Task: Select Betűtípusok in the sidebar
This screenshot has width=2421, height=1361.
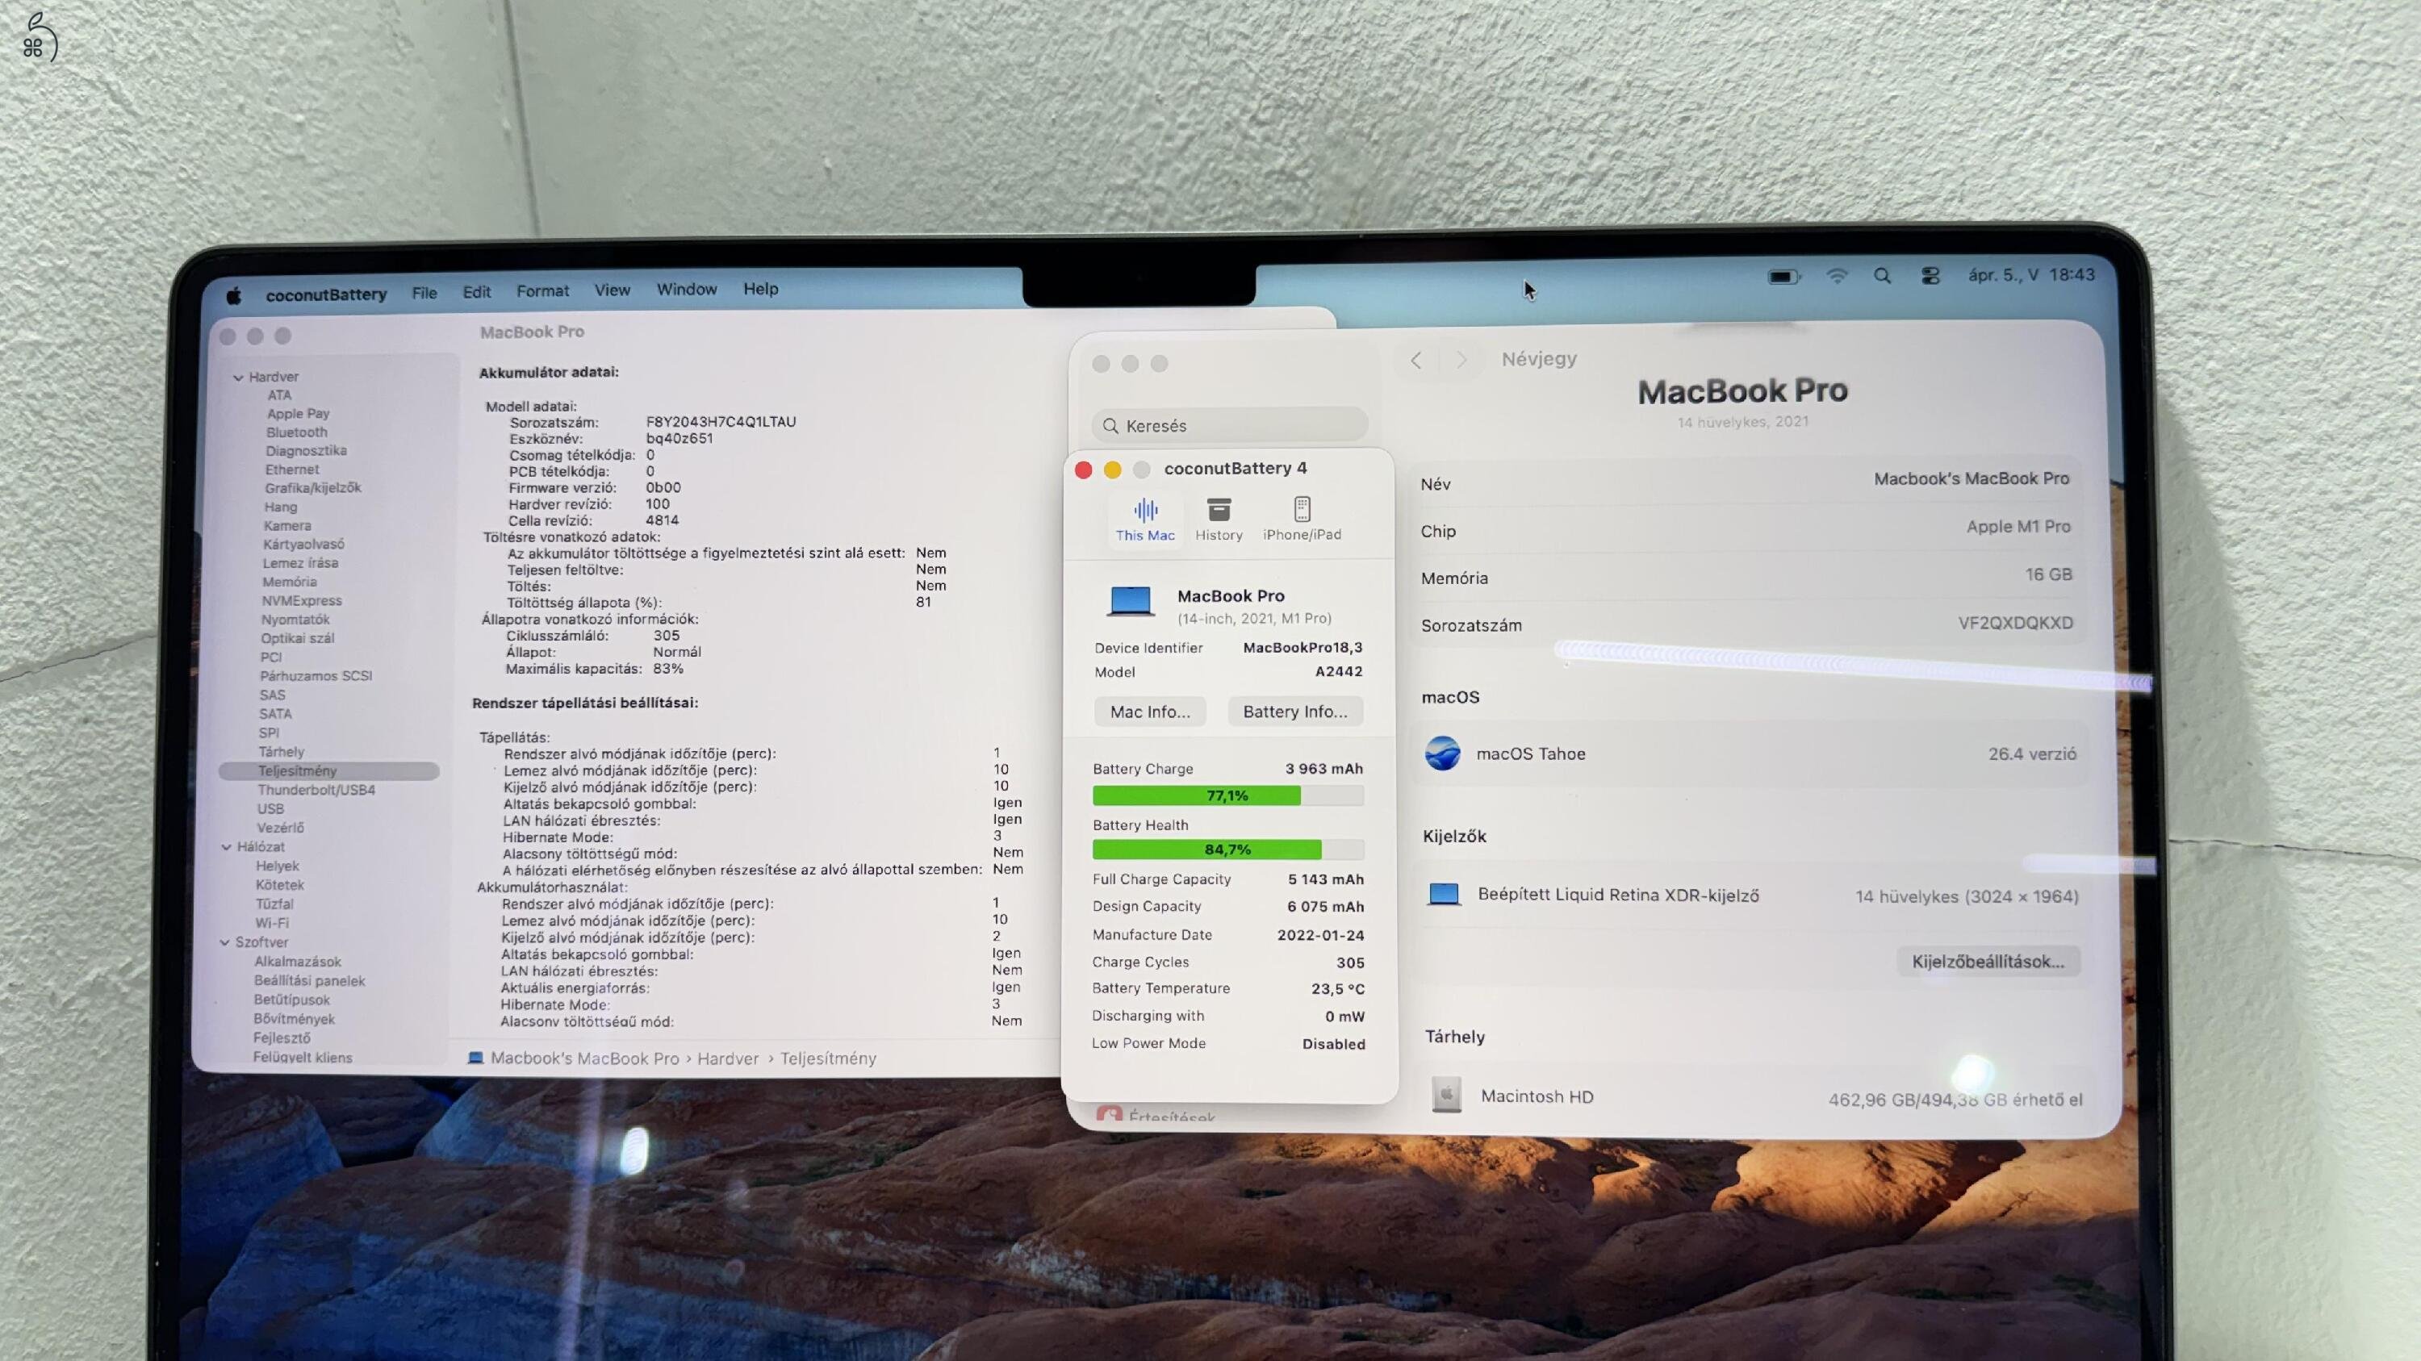Action: tap(291, 1000)
